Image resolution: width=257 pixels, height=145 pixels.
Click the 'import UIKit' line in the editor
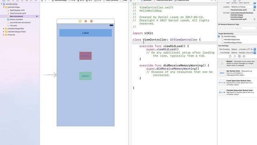coord(143,33)
